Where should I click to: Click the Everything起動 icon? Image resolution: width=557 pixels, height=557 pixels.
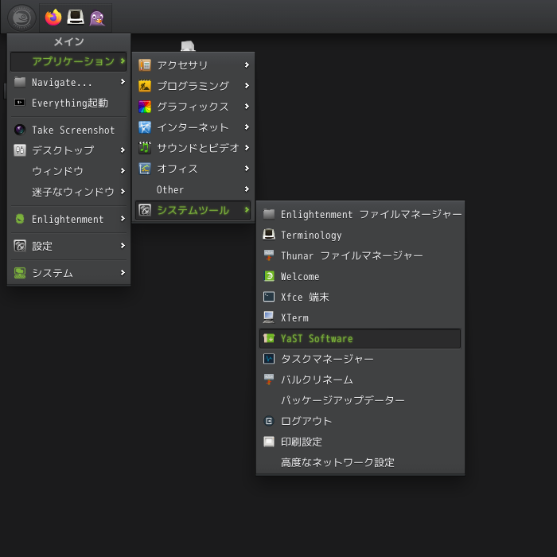tap(20, 103)
